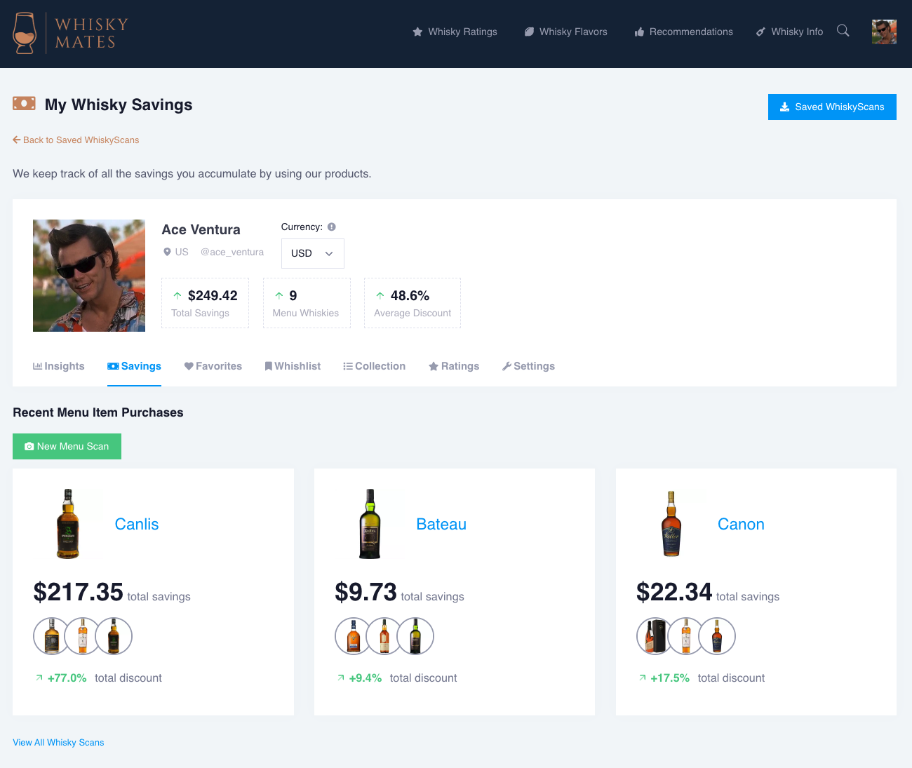This screenshot has width=912, height=768.
Task: Switch to the Whishlist tab
Action: pos(293,365)
